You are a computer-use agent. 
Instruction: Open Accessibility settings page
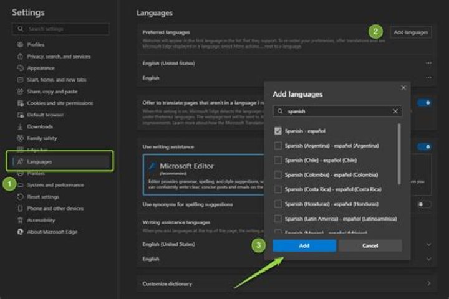pos(41,221)
